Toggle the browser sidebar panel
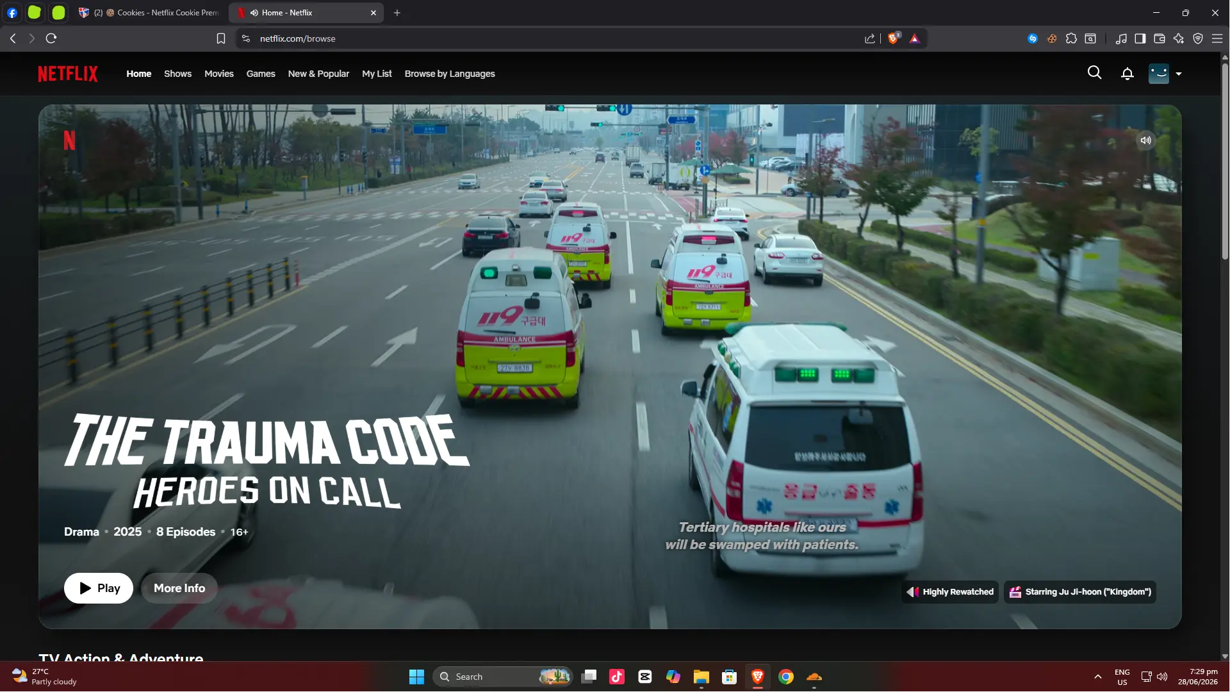This screenshot has width=1230, height=692. [x=1140, y=38]
